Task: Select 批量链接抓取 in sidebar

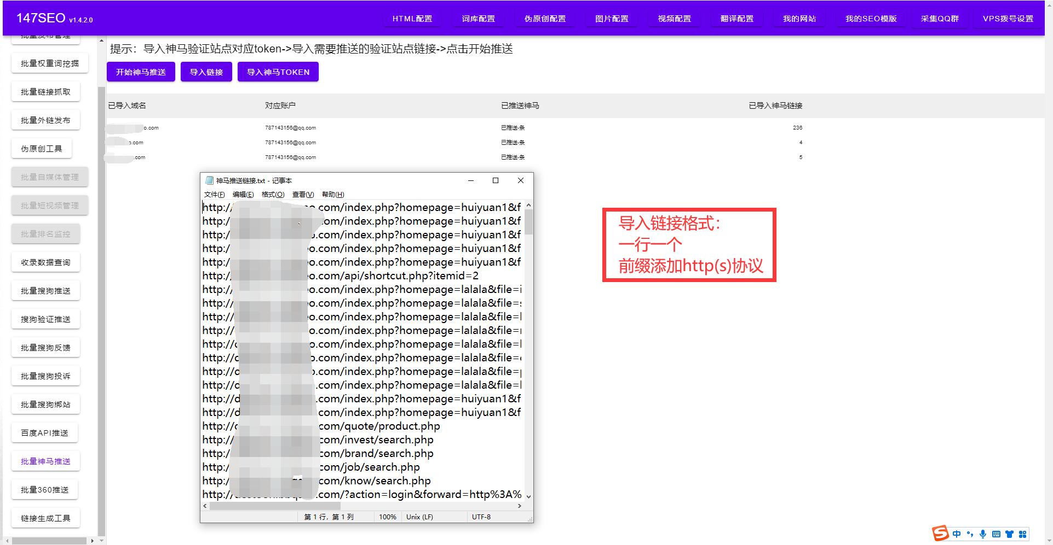Action: click(x=45, y=92)
